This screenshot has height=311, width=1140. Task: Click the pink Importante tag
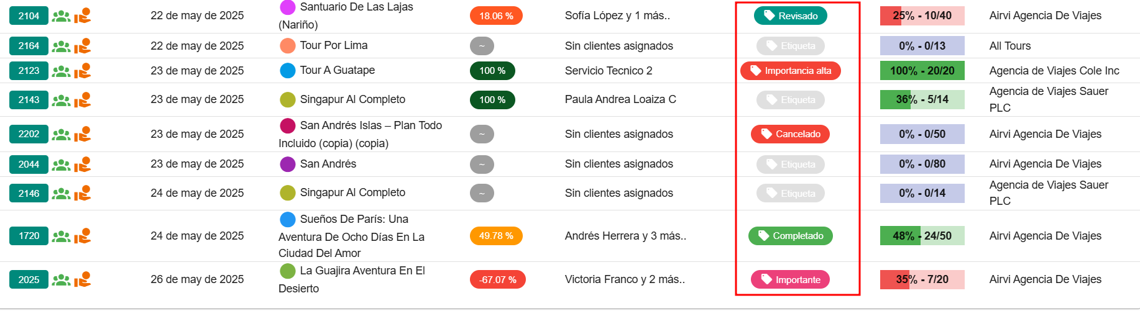(790, 280)
